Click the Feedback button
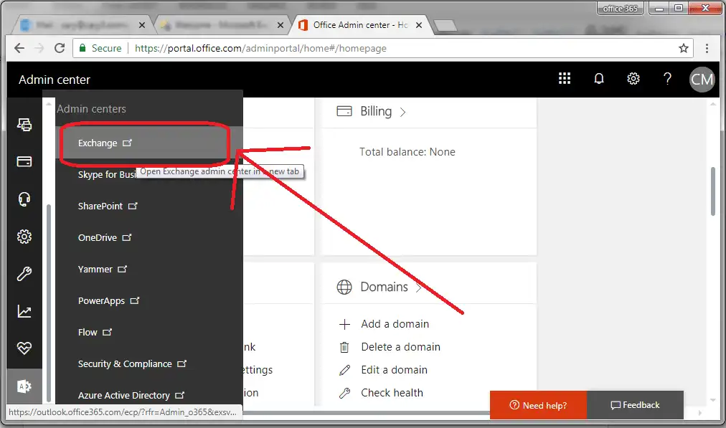 pyautogui.click(x=635, y=405)
